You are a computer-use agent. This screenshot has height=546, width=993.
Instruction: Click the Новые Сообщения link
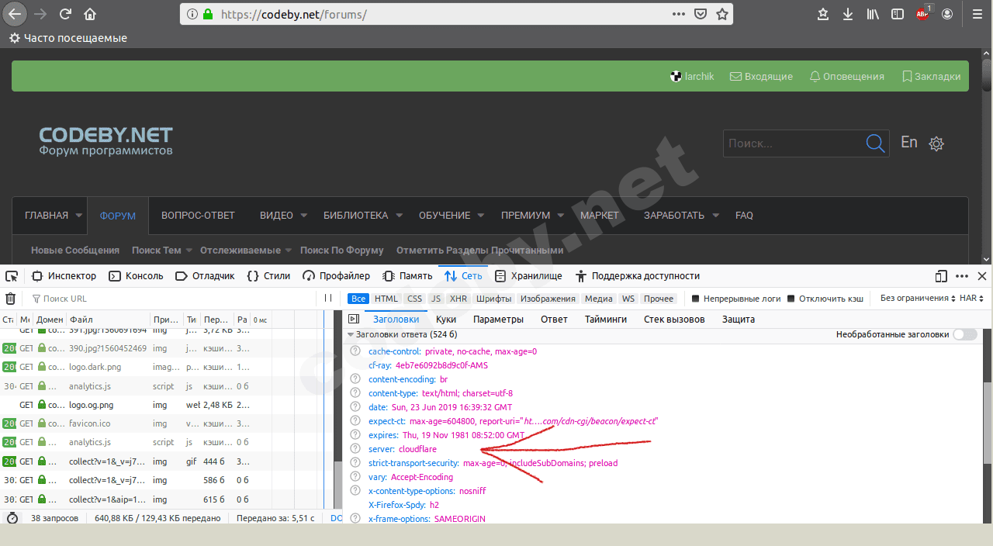(75, 251)
